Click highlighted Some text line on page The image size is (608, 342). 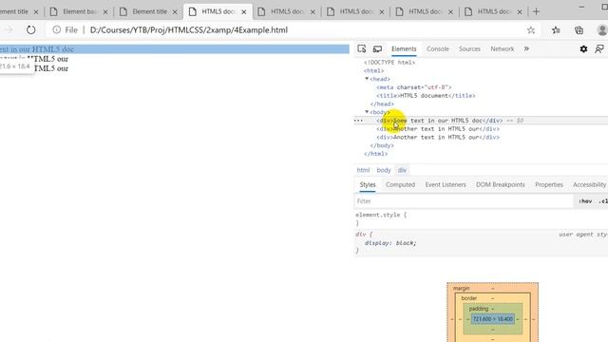pos(175,49)
